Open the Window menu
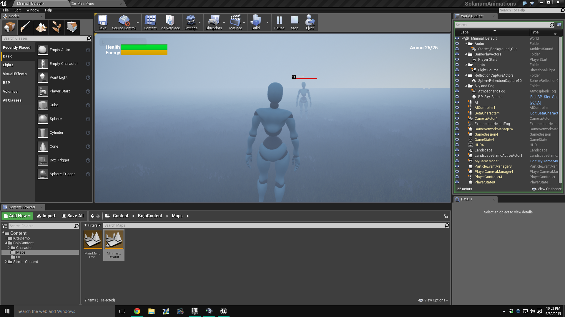This screenshot has width=565, height=317. coord(33,10)
